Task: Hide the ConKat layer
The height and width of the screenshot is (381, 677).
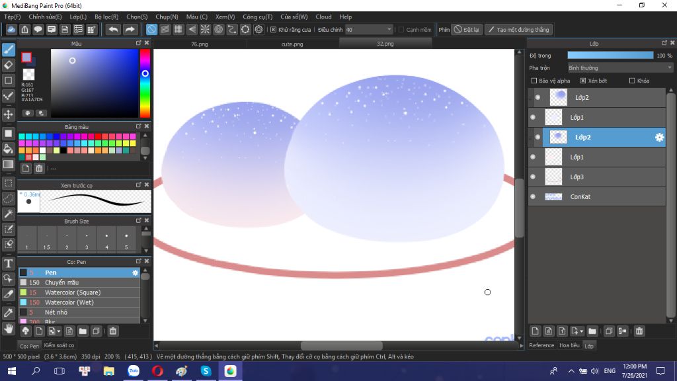Action: pyautogui.click(x=533, y=196)
